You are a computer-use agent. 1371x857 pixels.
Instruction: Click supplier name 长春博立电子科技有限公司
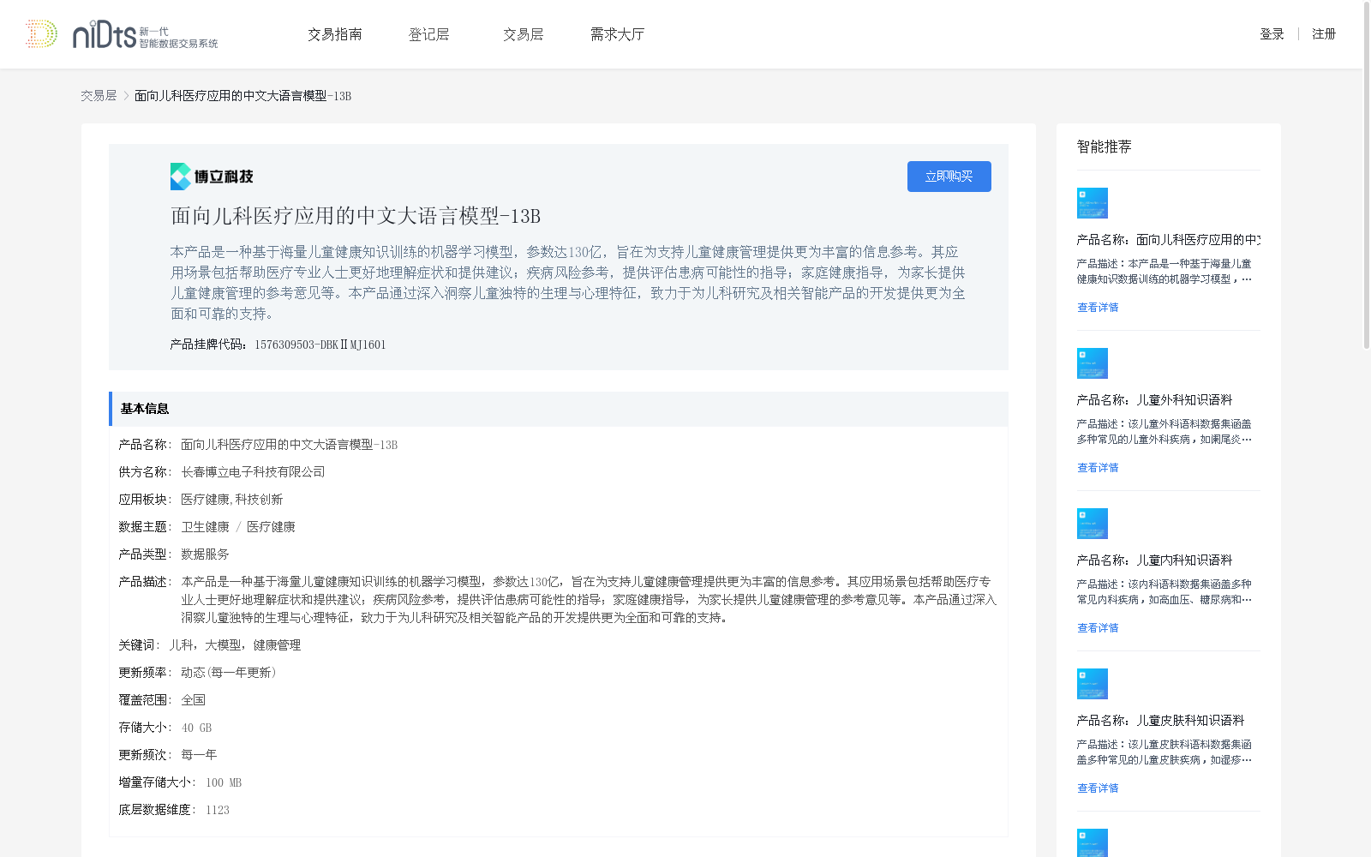[254, 472]
